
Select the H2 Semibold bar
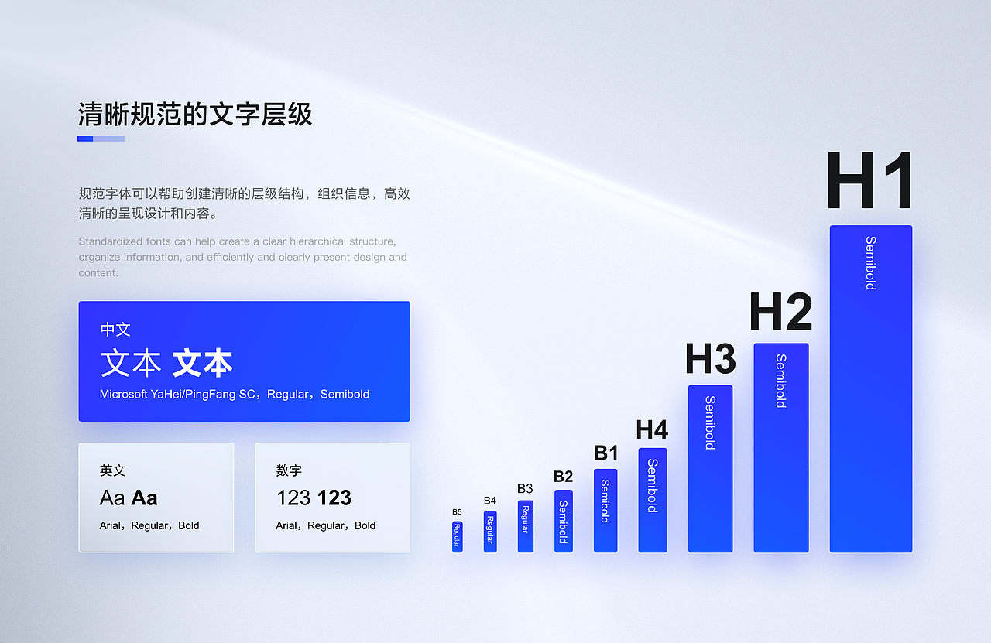(x=781, y=447)
